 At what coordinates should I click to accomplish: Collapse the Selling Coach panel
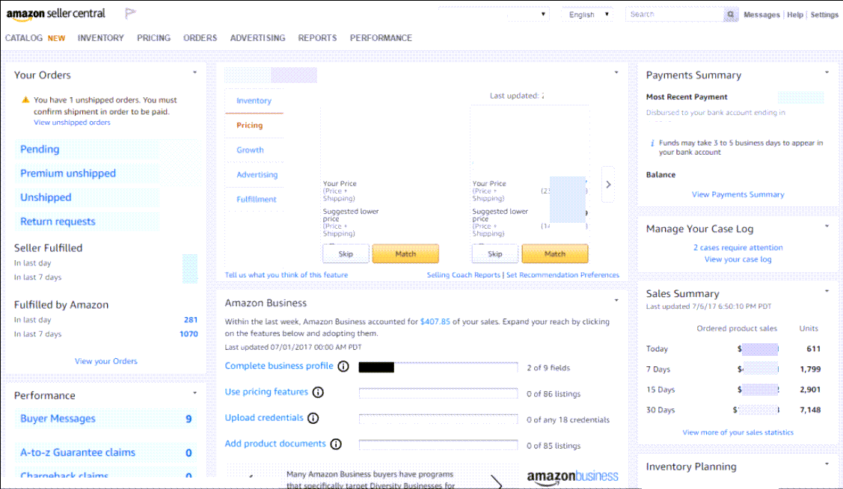point(616,73)
